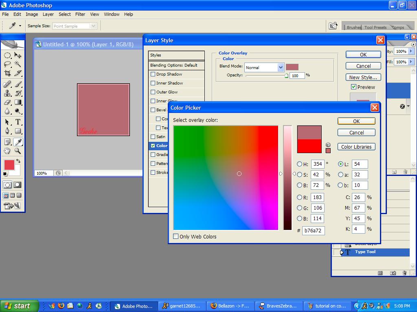
Task: Select the Horizontal Type tool
Action: [x=18, y=122]
